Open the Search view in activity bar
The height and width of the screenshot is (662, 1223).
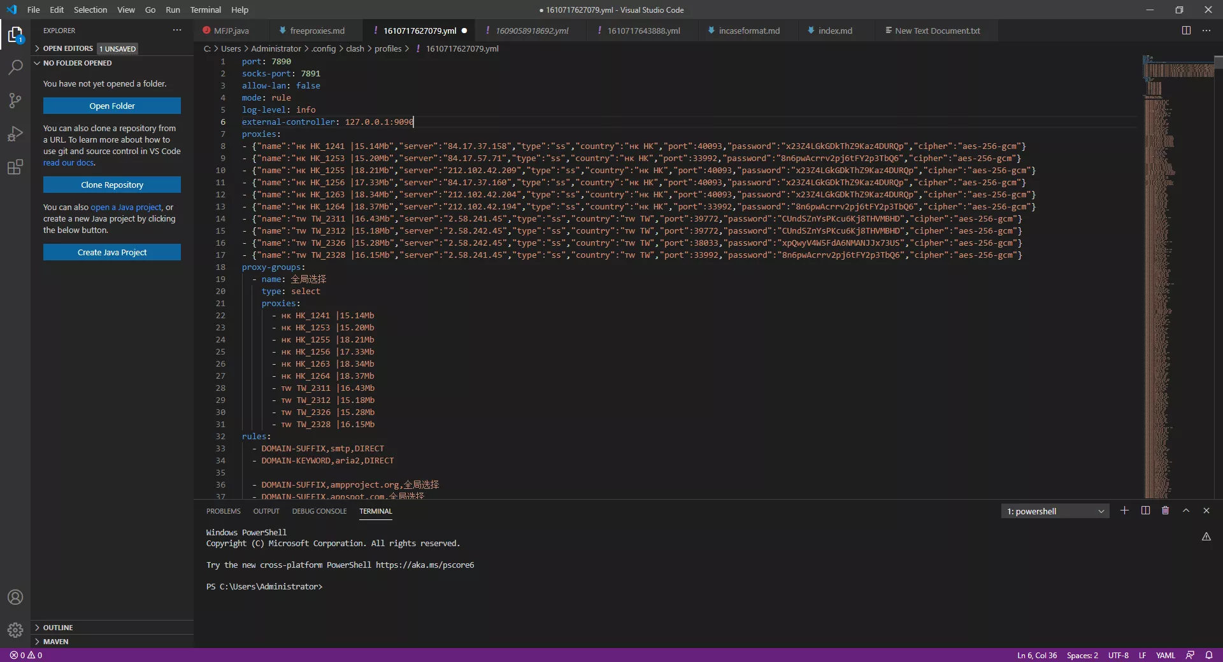[x=15, y=67]
